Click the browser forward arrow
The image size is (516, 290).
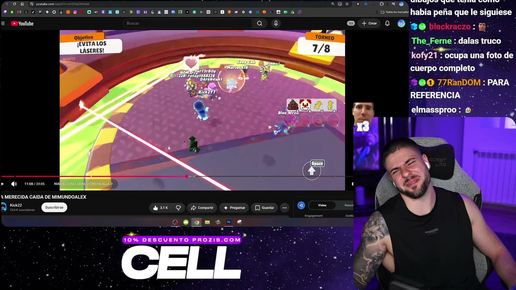(x=7, y=4)
